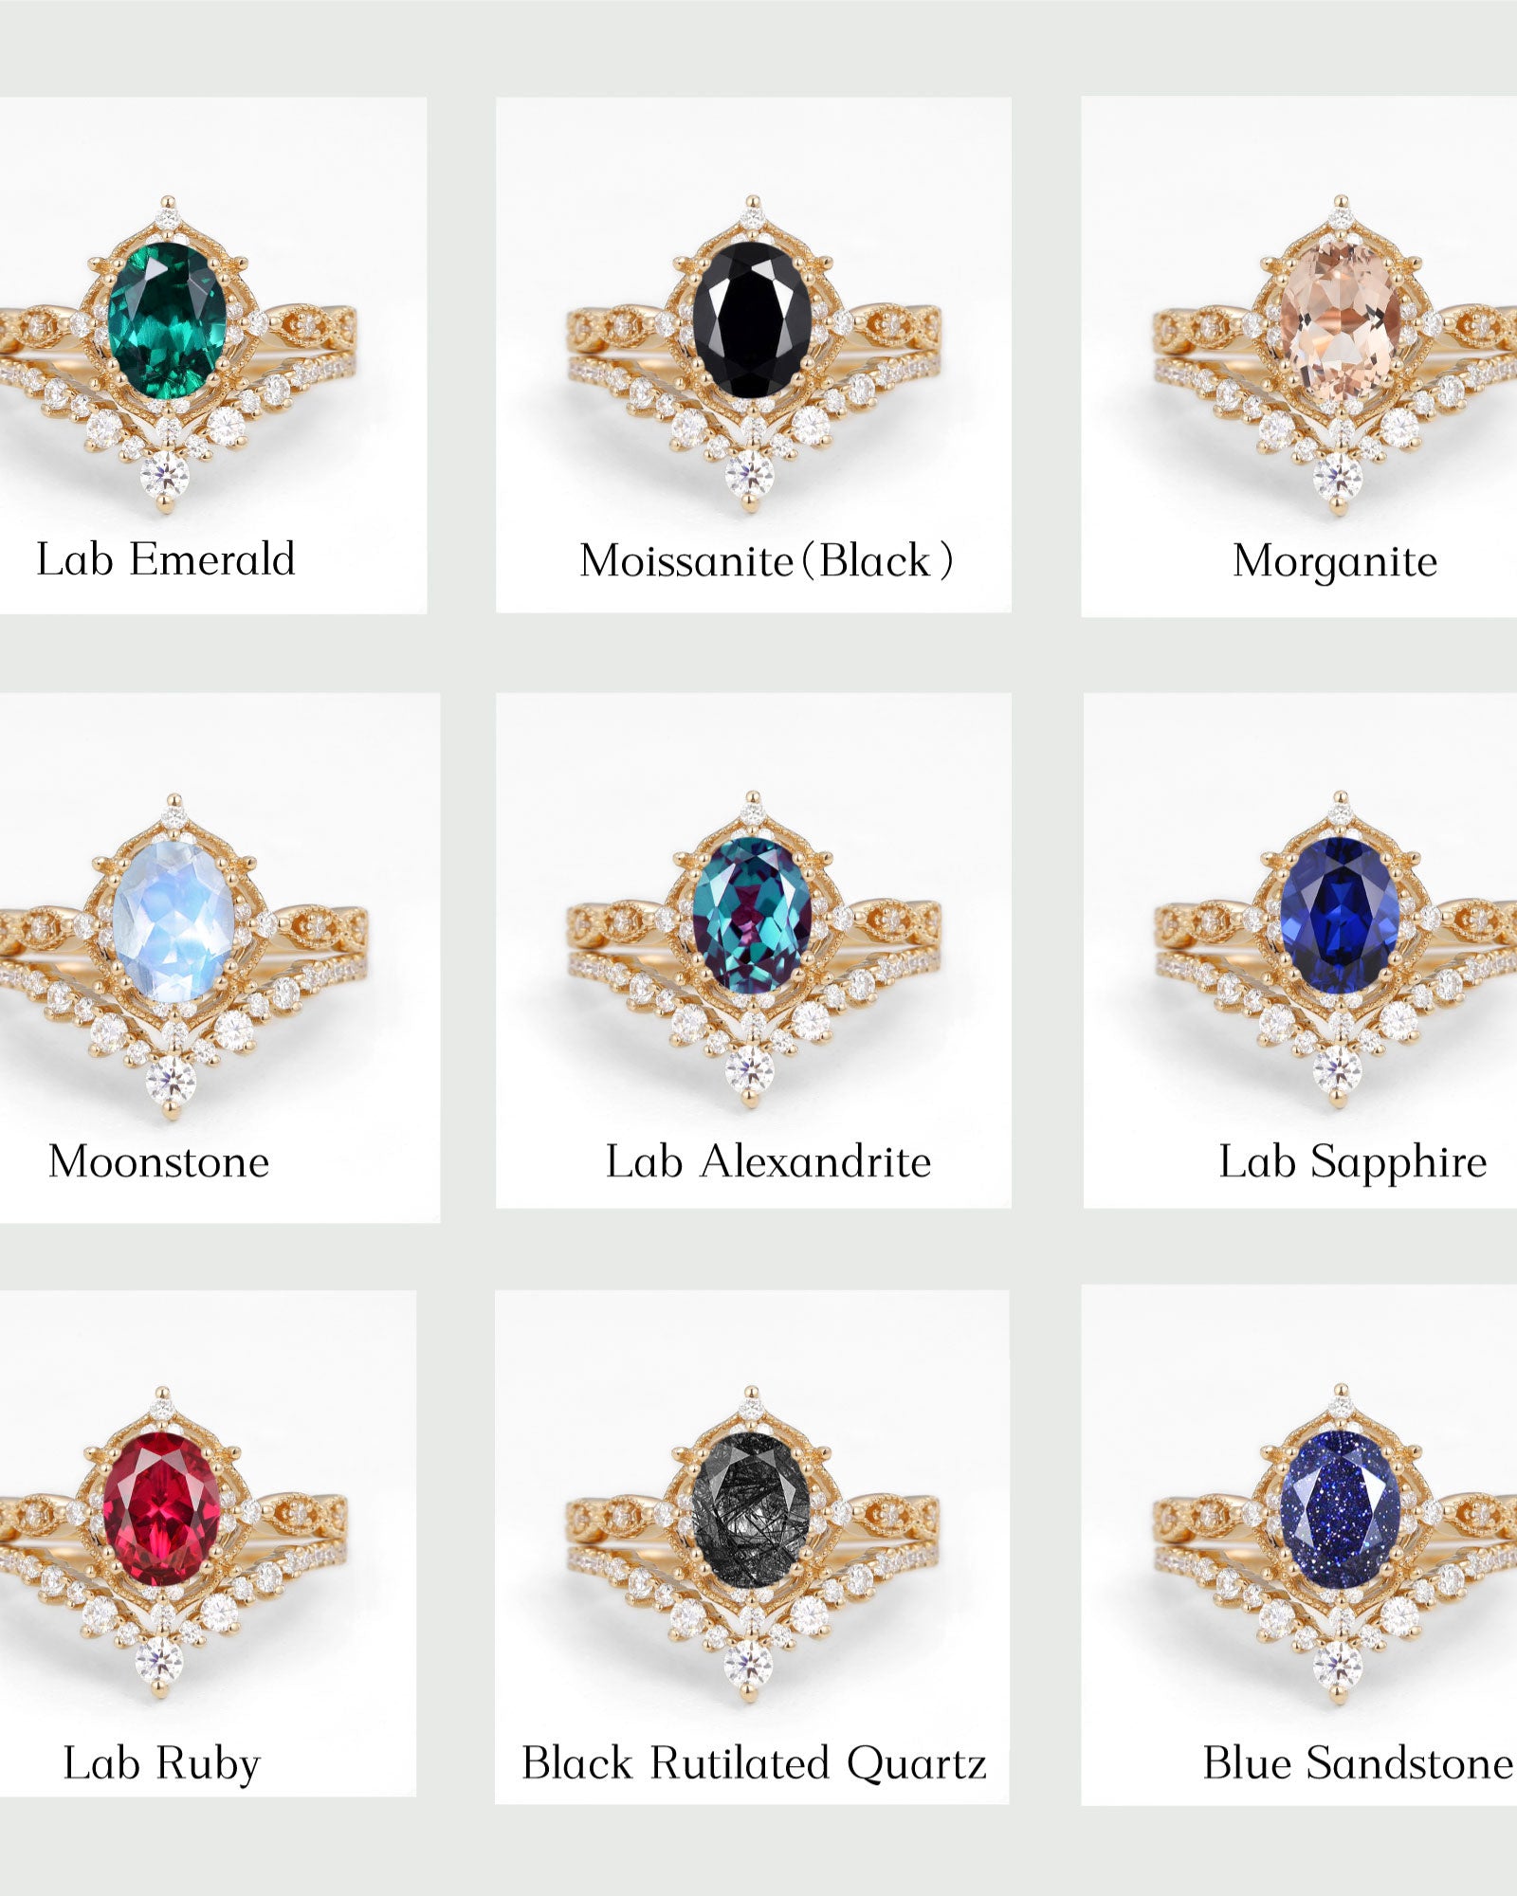Screen dimensions: 1517x1896
Task: Click the Lab Emerald label
Action: click(x=166, y=559)
